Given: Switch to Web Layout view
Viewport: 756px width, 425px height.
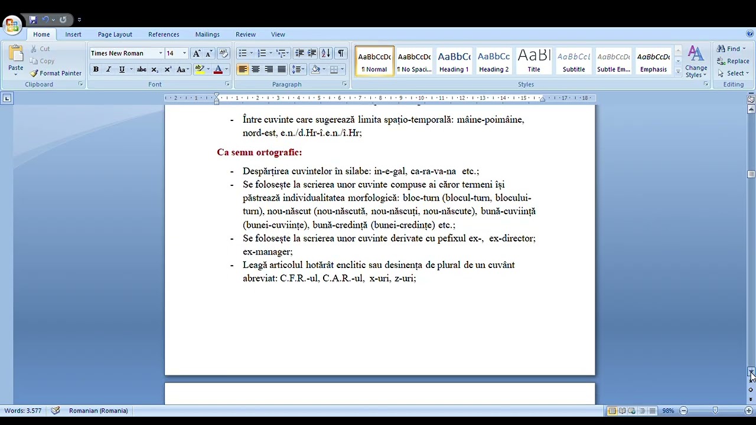Looking at the screenshot, I should coord(632,411).
